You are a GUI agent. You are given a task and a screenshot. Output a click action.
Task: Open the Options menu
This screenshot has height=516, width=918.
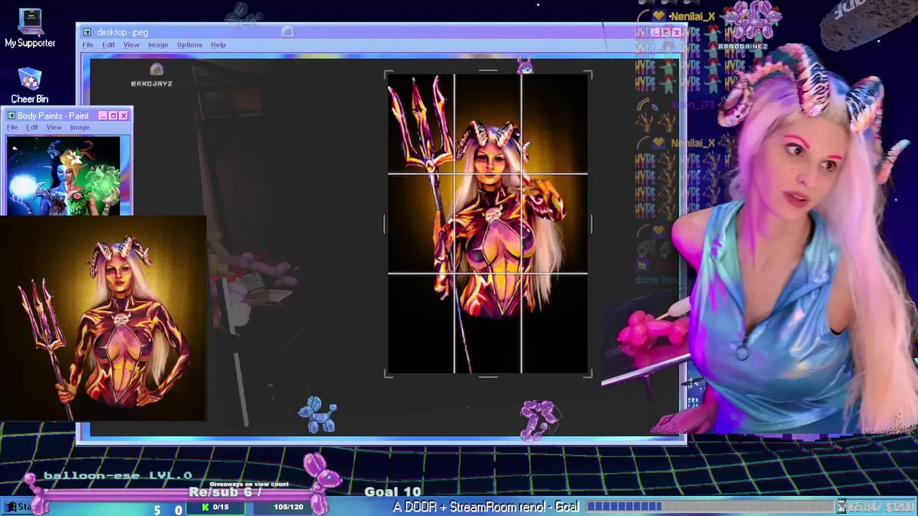coord(189,45)
